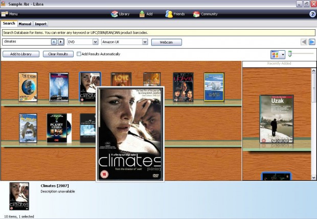Switch to the Import tab
The width and height of the screenshot is (317, 219).
coord(40,24)
